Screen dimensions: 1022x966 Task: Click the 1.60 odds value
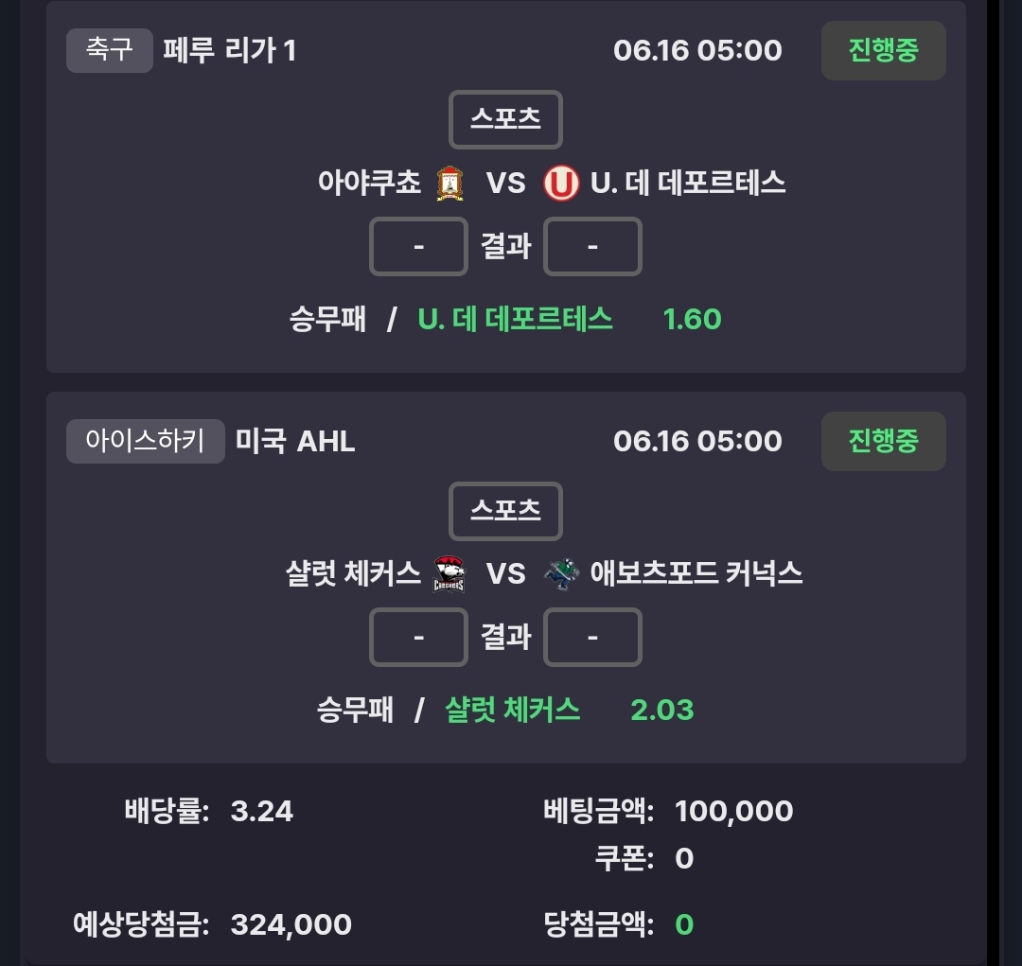[x=692, y=320]
